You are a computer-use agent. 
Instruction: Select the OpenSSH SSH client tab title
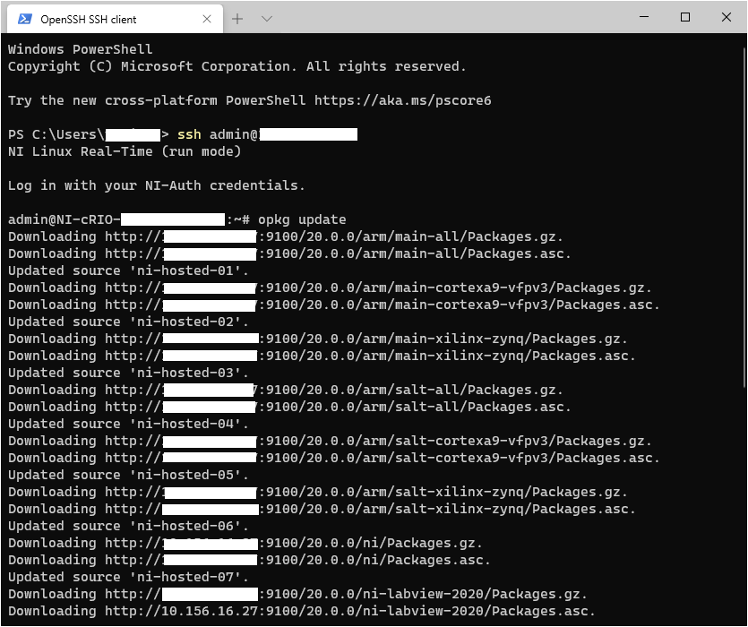[x=88, y=19]
